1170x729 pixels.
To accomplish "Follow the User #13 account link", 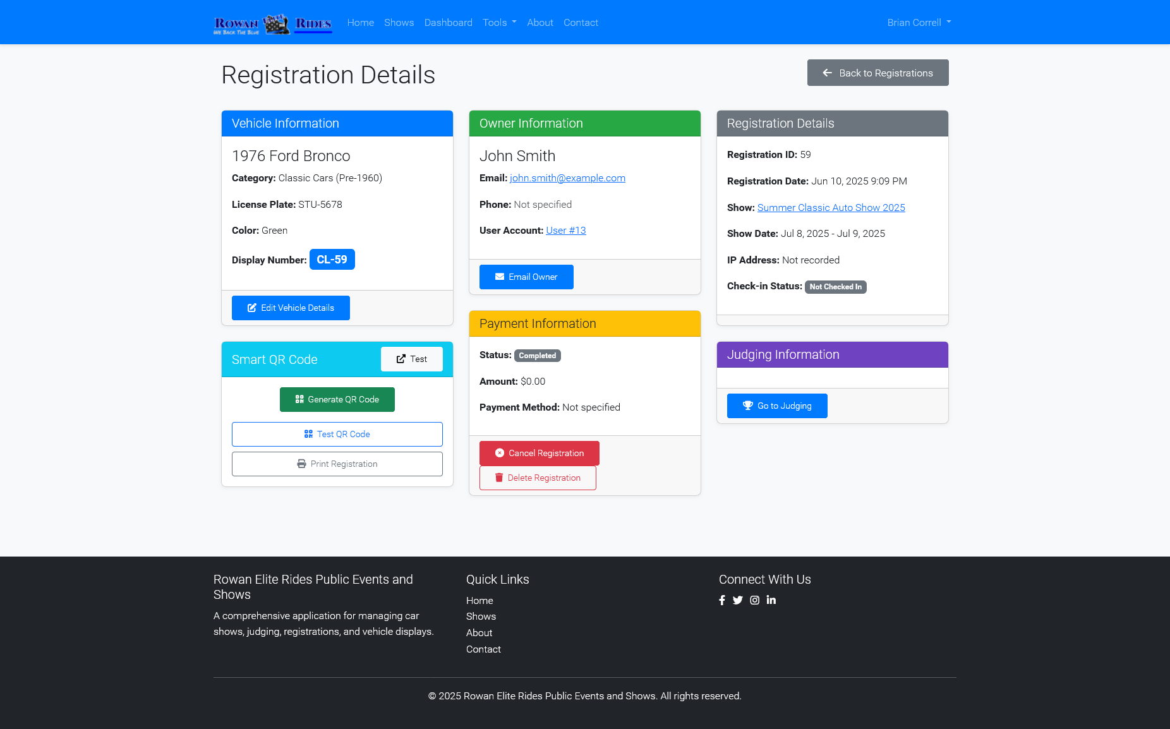I will click(x=565, y=230).
